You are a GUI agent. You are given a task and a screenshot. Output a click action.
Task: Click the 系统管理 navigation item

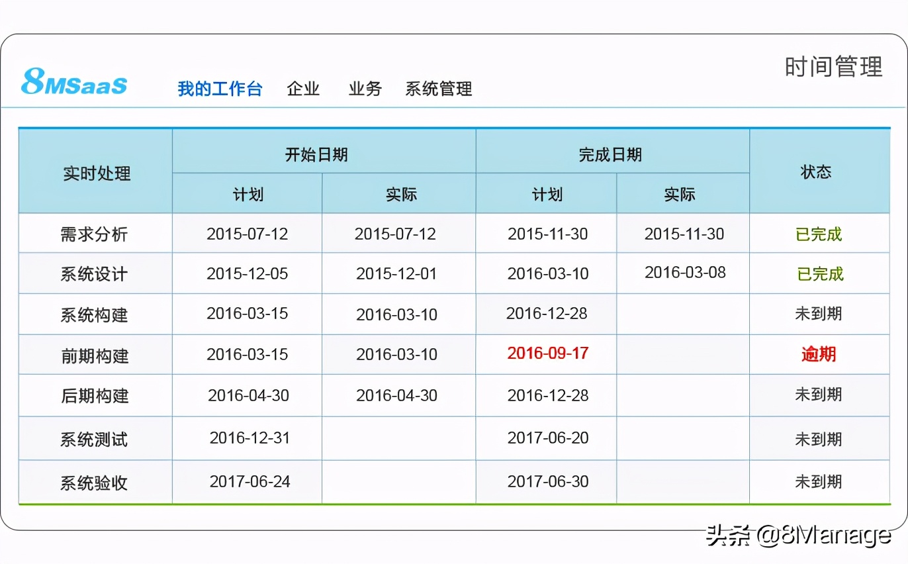439,89
